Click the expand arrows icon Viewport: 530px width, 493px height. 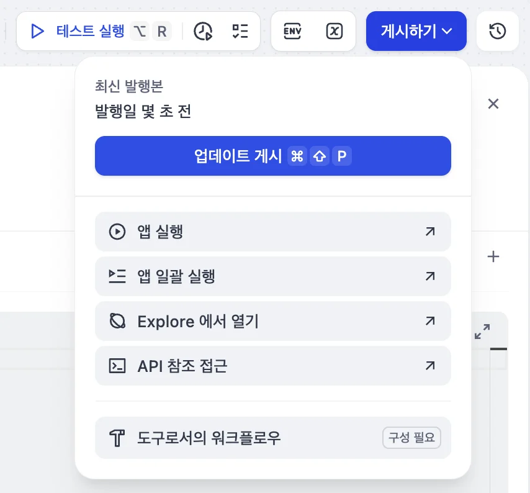(482, 332)
